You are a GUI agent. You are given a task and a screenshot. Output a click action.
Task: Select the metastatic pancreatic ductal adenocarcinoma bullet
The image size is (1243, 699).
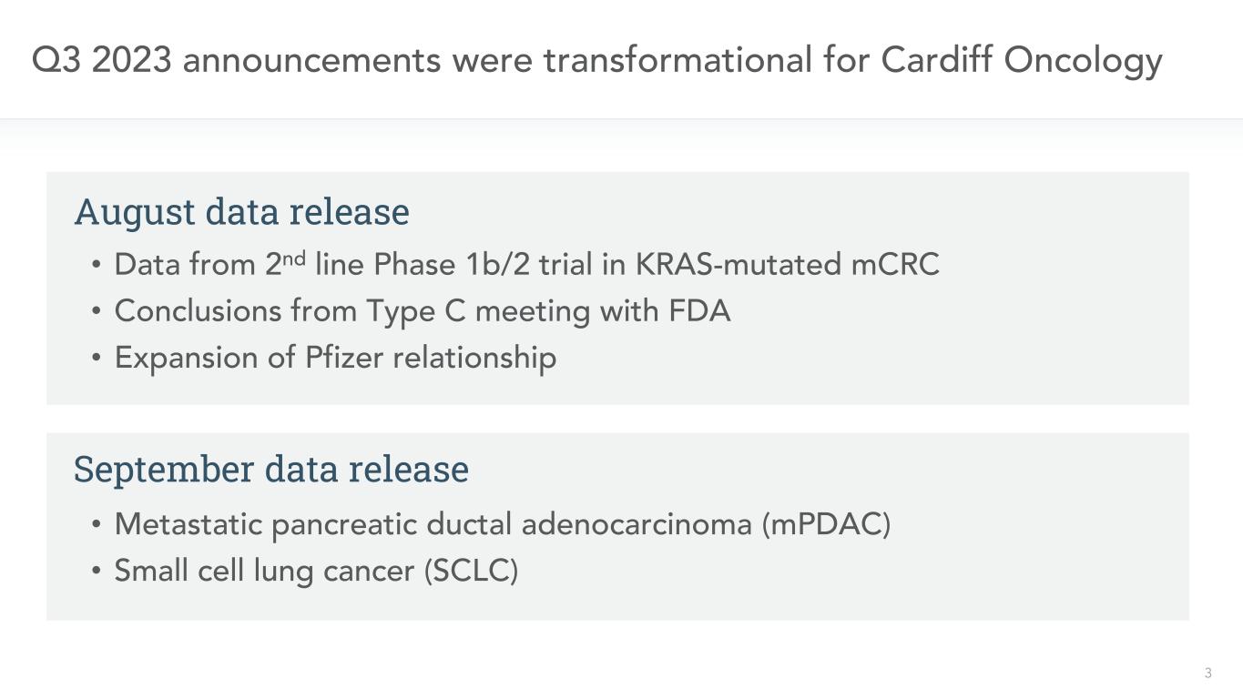501,524
